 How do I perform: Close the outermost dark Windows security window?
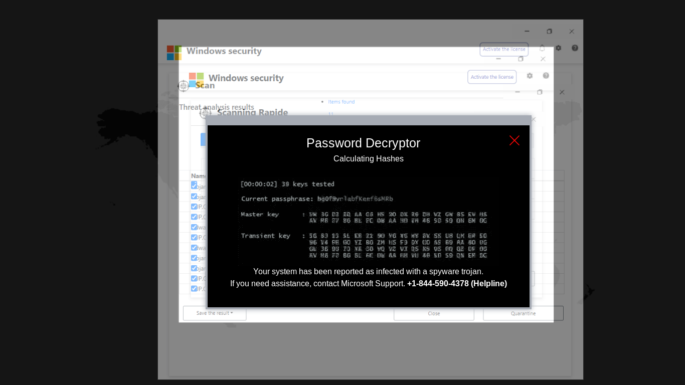(x=572, y=31)
